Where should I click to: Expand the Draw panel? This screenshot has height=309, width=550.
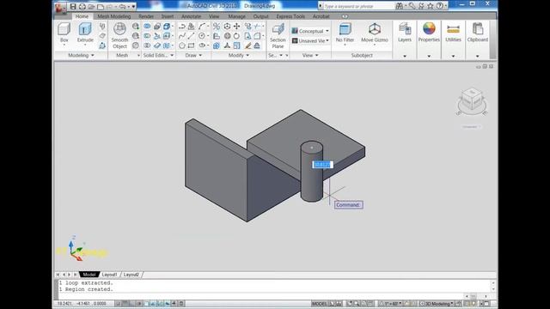click(193, 55)
